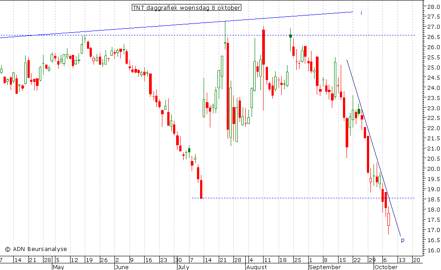The width and height of the screenshot is (441, 270).
Task: Click date label 25 on time axis
Action: [298, 260]
